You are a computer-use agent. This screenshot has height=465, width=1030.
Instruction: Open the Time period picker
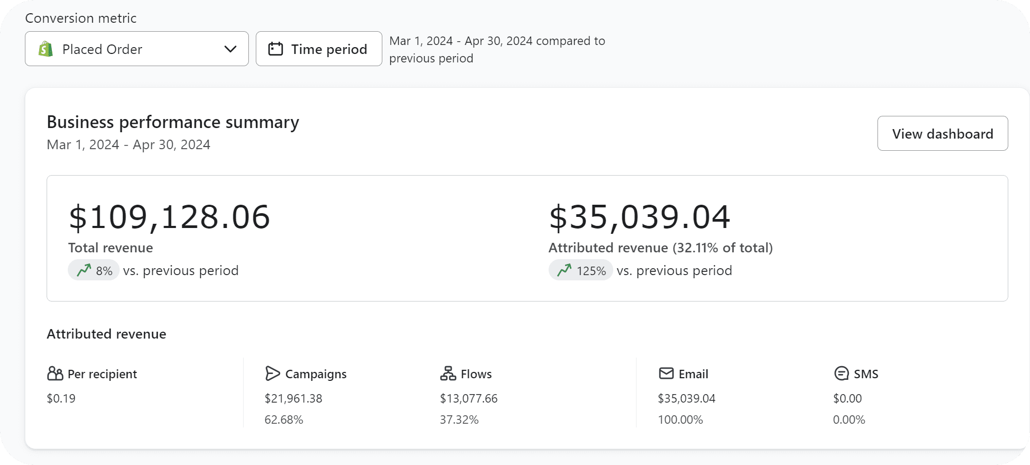click(319, 49)
